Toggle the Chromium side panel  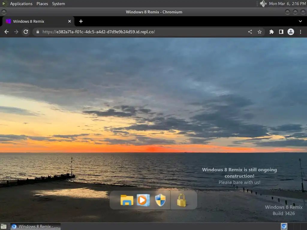pos(281,32)
